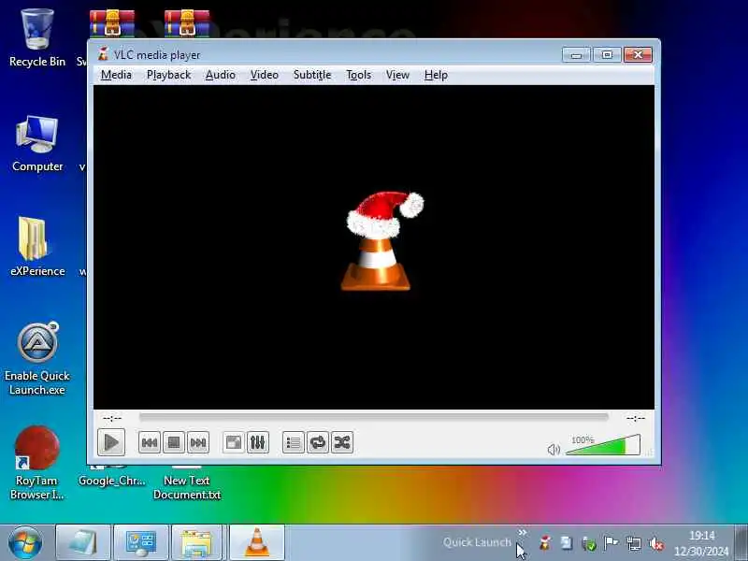Open the Subtitle menu
Screen dimensions: 748x561
point(312,75)
